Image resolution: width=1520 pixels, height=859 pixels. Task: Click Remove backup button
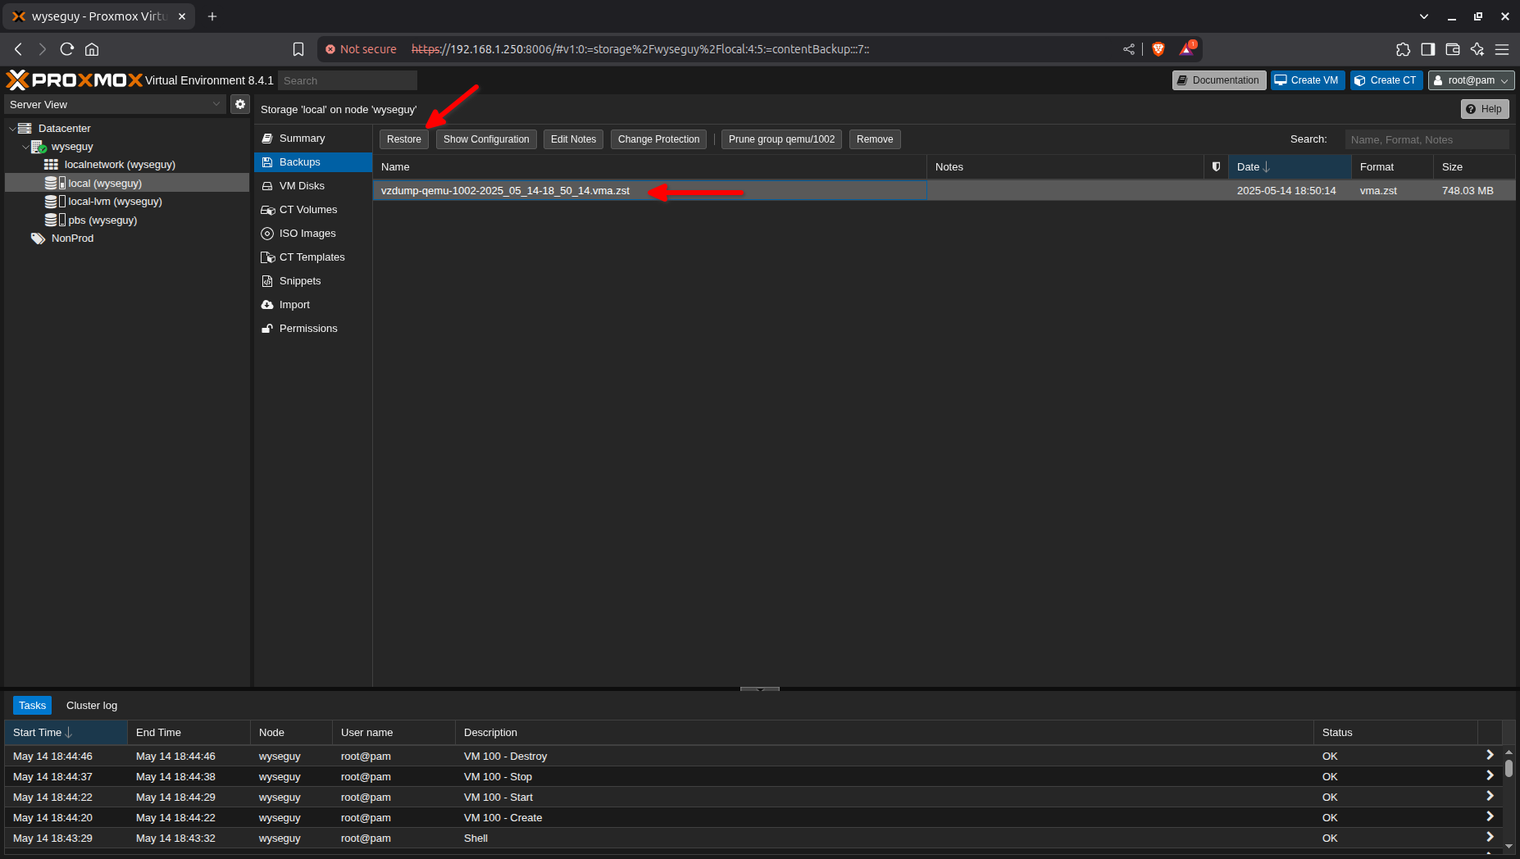(875, 139)
